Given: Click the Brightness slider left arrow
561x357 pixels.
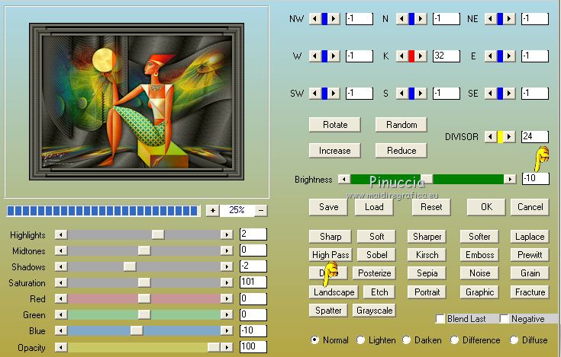Looking at the screenshot, I should point(344,179).
